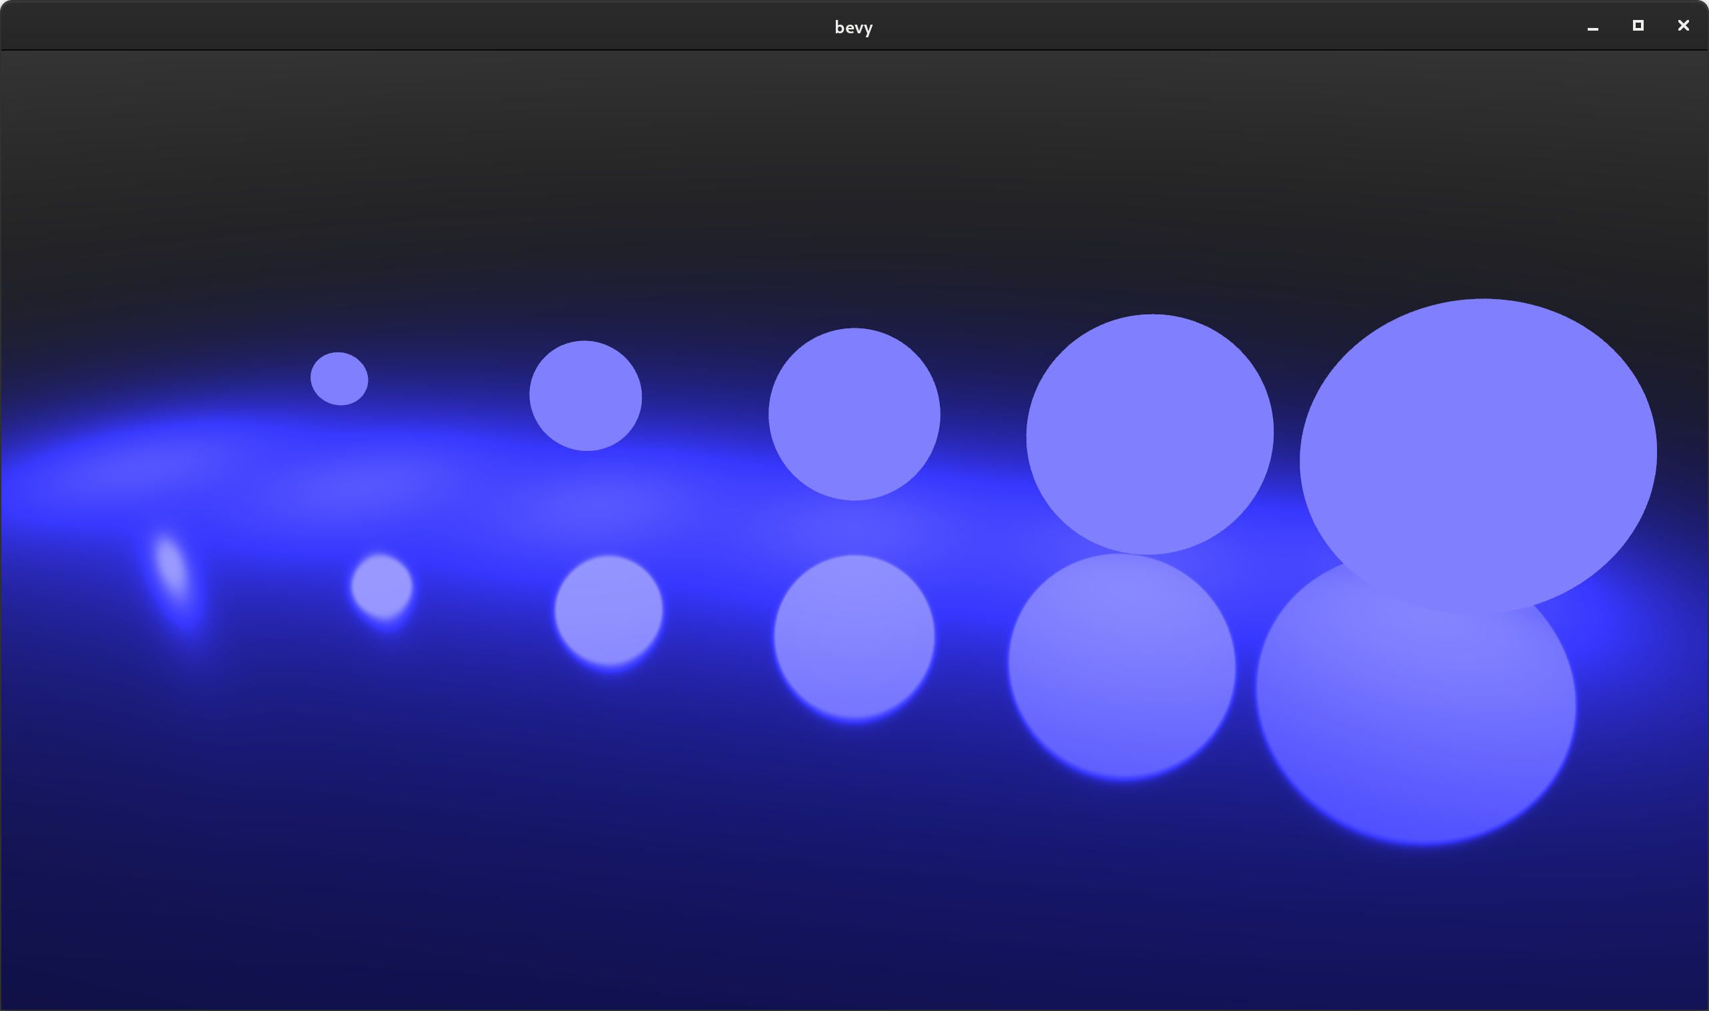Minimize the bevy window
This screenshot has width=1709, height=1011.
(x=1592, y=26)
